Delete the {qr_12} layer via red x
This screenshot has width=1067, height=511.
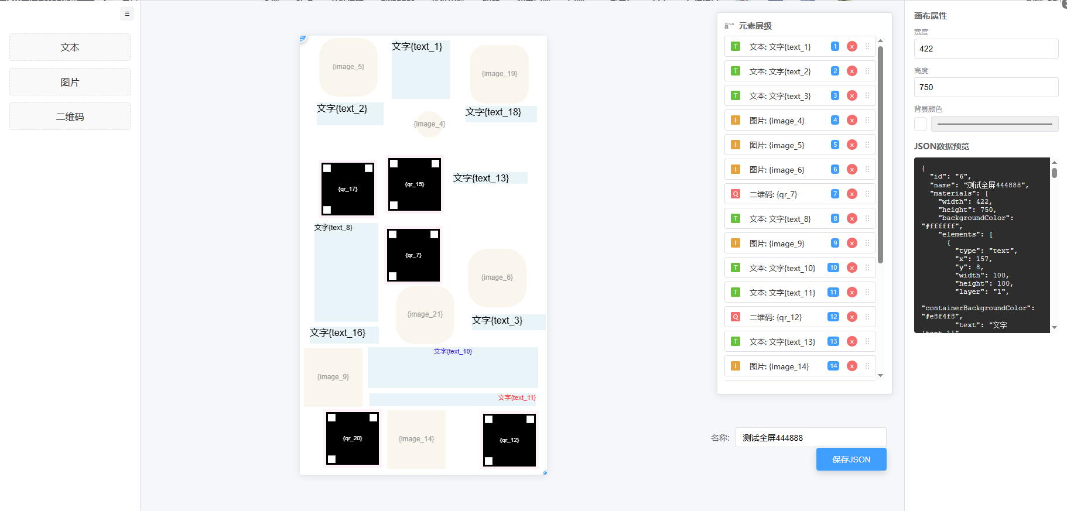point(852,317)
